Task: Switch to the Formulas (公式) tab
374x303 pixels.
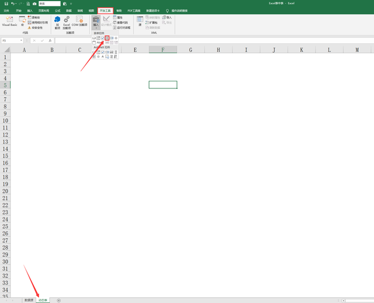Action: tap(57, 11)
